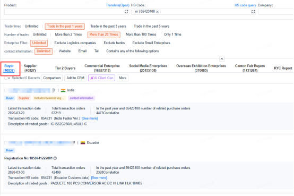Click Supplier tag on India record

(x=24, y=98)
